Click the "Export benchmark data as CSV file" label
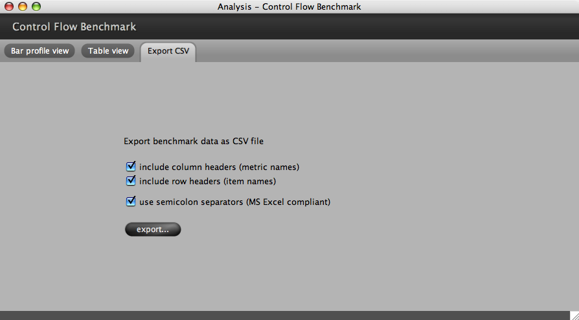This screenshot has width=579, height=320. point(194,140)
